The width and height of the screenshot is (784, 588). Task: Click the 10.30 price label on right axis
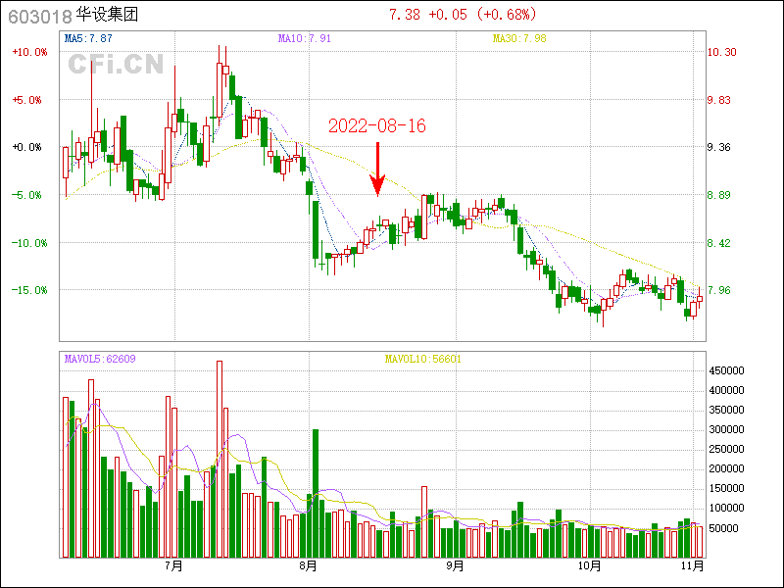(x=721, y=52)
